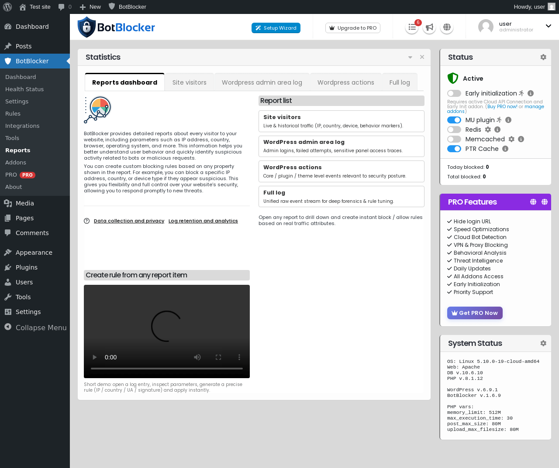Click the question mark help icon
Viewport: 559px width, 468px height.
pyautogui.click(x=86, y=221)
